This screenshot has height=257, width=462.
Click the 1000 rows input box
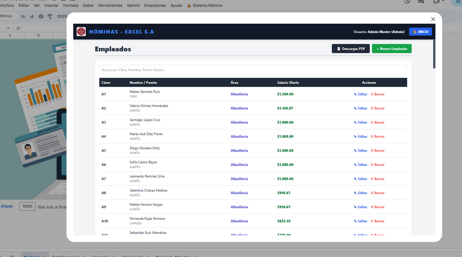pos(27,206)
